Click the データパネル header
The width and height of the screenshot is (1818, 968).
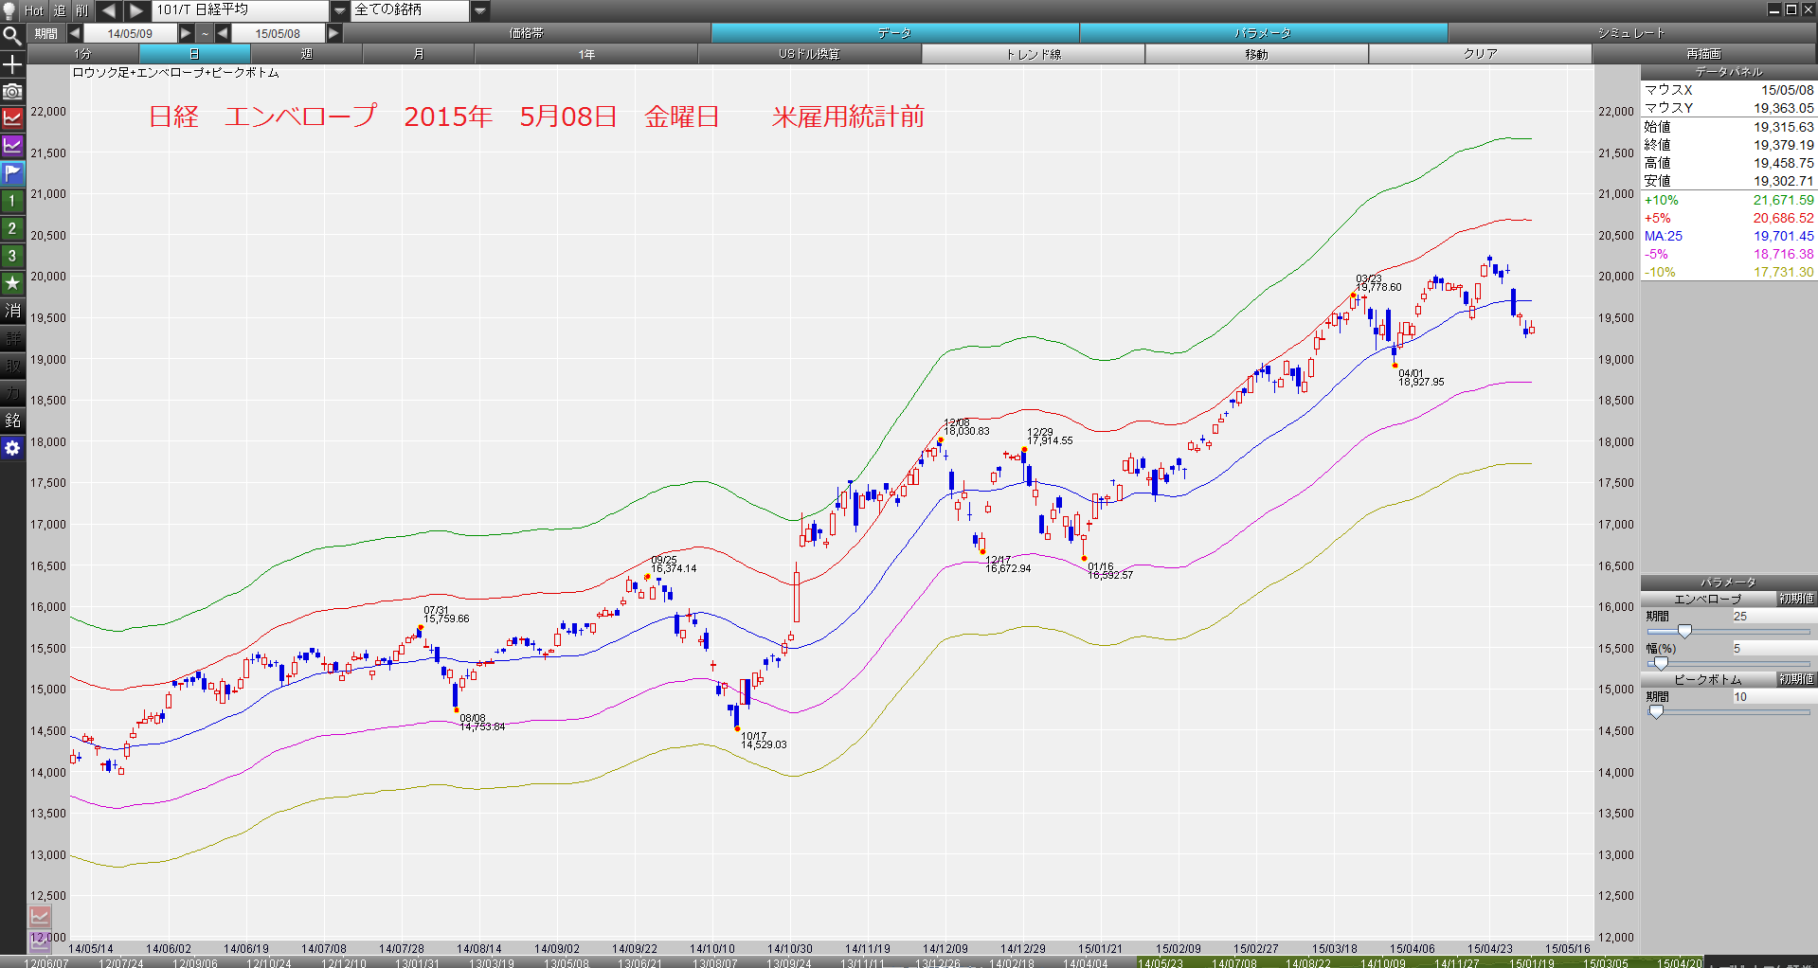1729,72
